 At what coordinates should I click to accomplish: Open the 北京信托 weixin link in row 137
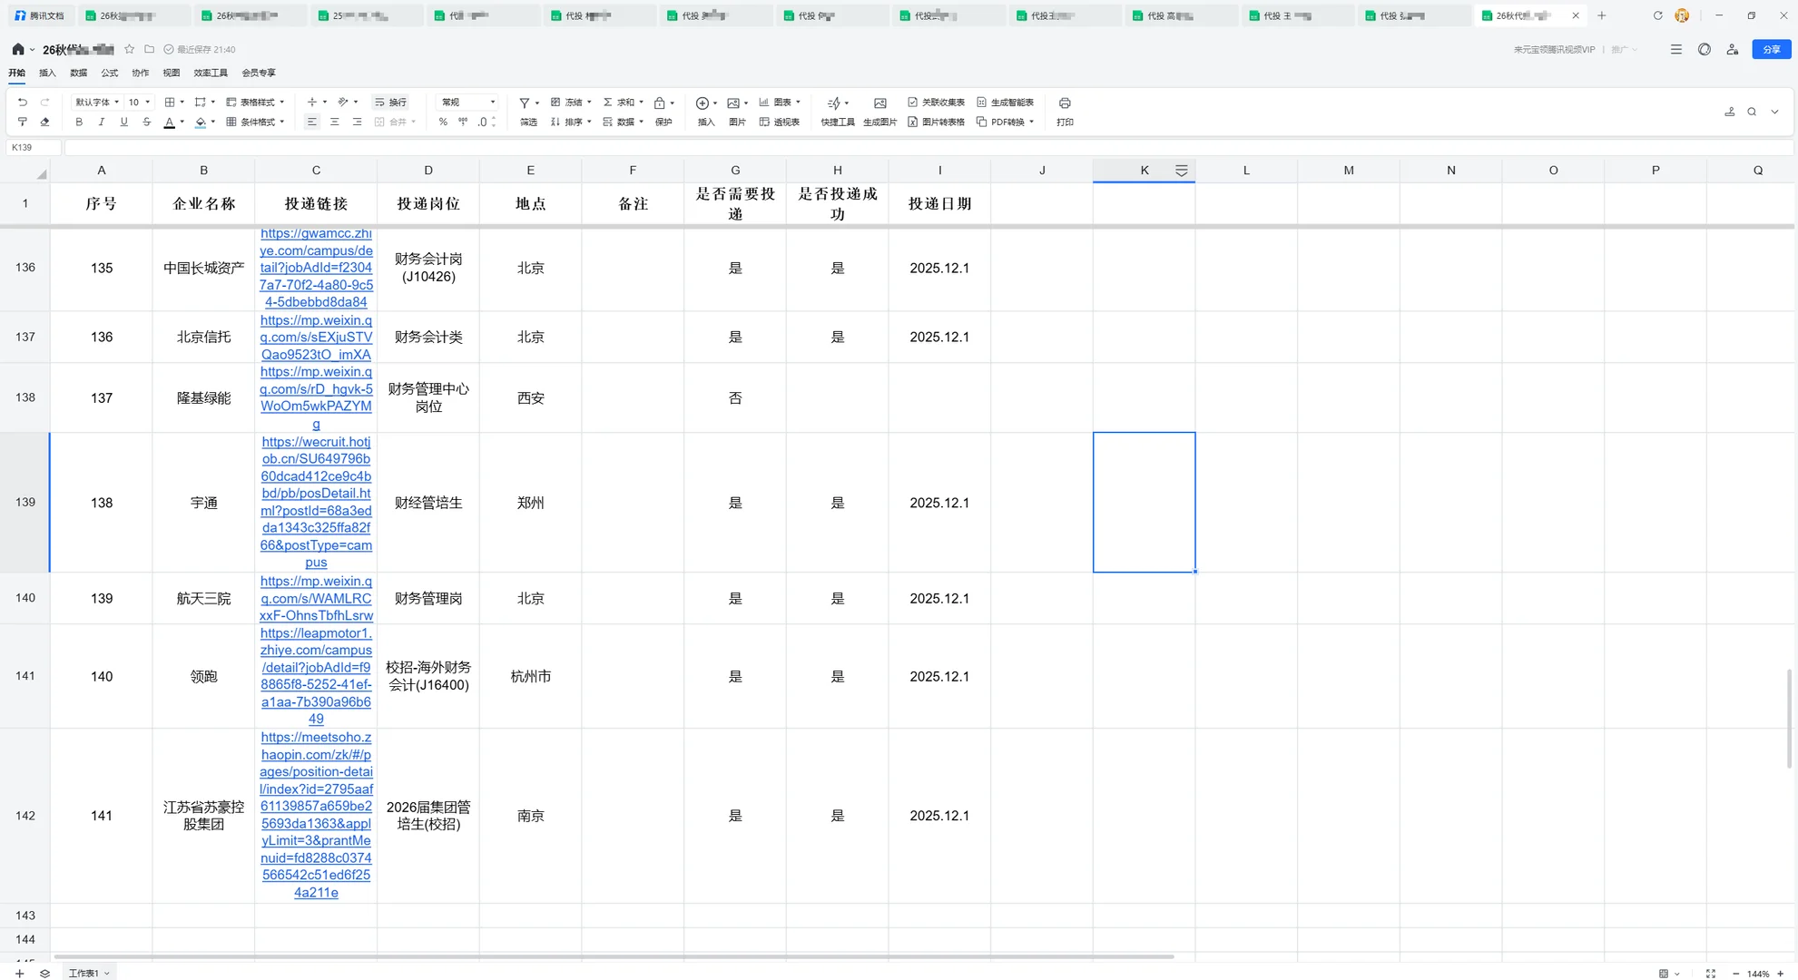click(x=316, y=338)
